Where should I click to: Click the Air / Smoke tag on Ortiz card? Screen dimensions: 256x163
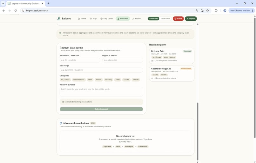point(157,57)
